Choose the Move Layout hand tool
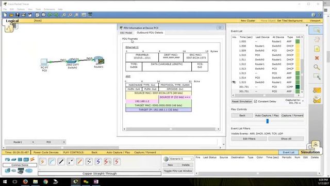The width and height of the screenshot is (330, 186). (x=317, y=39)
